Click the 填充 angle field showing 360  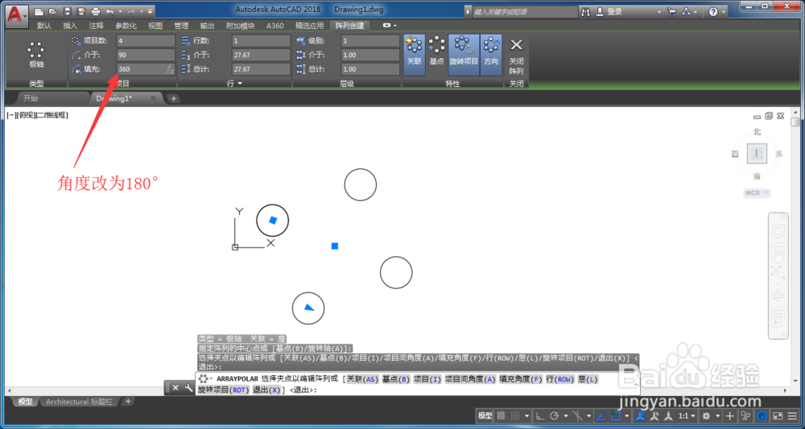(146, 68)
